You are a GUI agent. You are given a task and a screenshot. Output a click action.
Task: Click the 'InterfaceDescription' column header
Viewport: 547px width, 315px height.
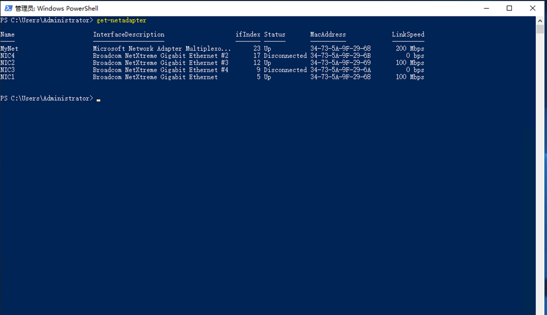click(129, 34)
